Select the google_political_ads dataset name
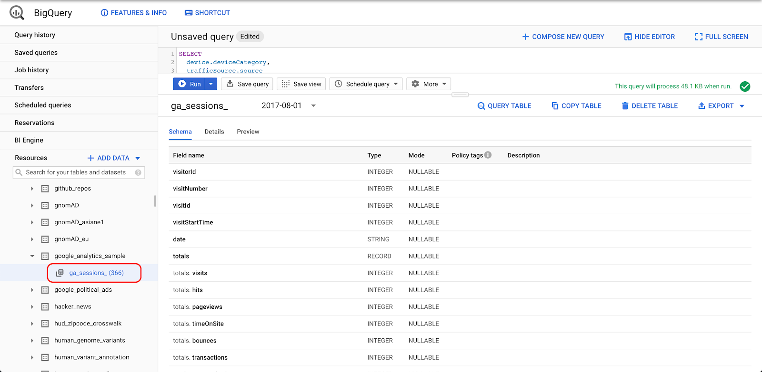The image size is (762, 372). (x=83, y=290)
